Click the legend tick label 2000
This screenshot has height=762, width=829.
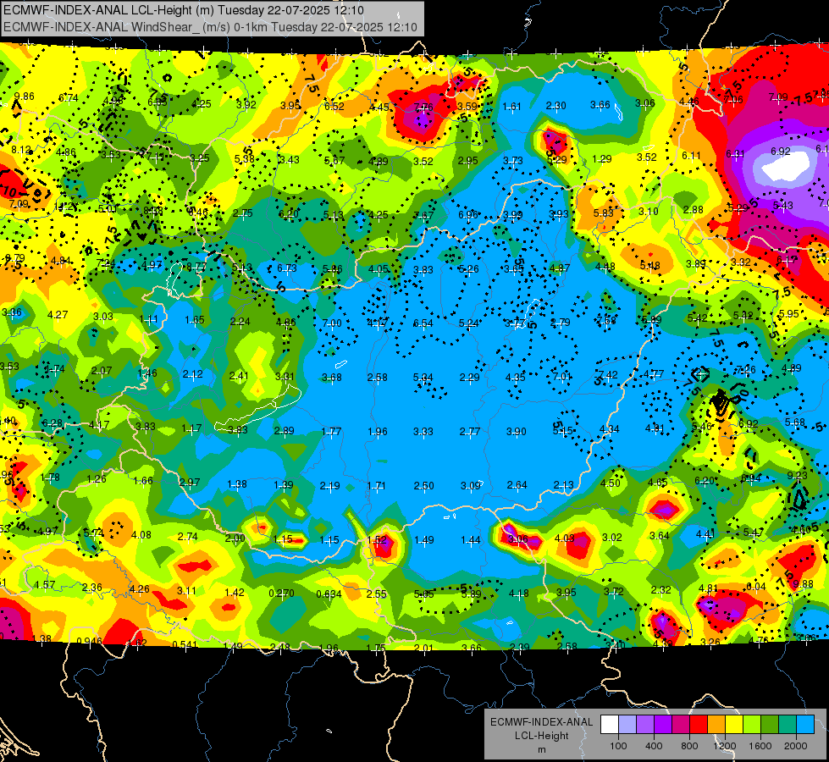click(796, 746)
